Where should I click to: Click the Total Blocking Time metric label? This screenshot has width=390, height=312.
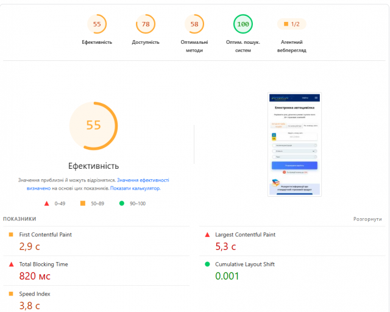pos(43,264)
